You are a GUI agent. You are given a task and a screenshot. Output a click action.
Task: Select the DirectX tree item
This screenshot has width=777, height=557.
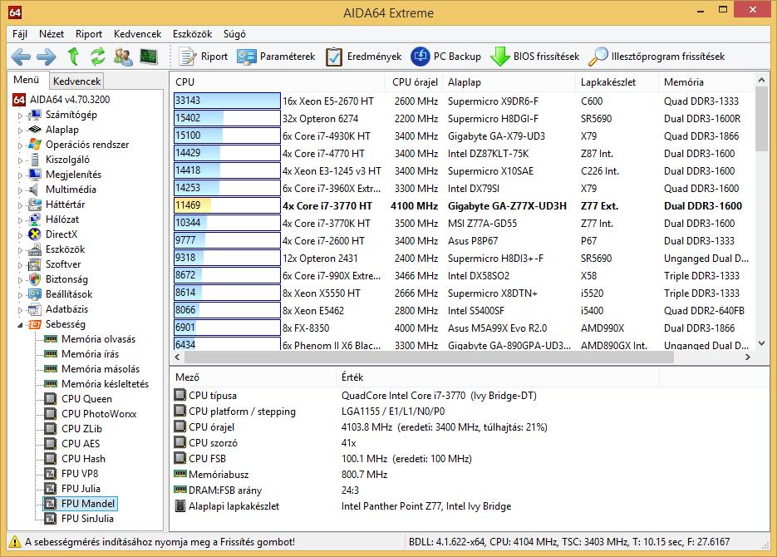(61, 234)
